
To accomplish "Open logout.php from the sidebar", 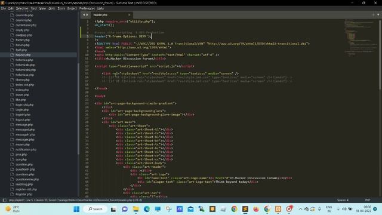I will [23, 119].
